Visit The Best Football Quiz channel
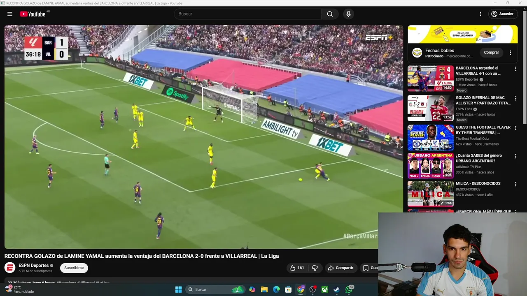 472,139
